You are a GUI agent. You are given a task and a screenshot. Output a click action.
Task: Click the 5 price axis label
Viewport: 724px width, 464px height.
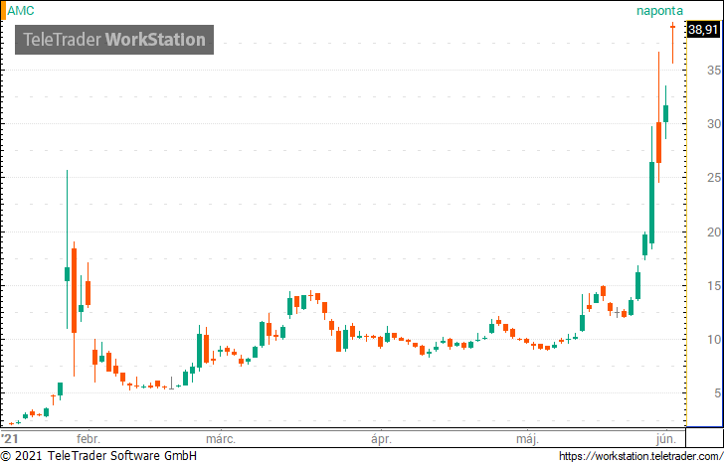coord(717,393)
